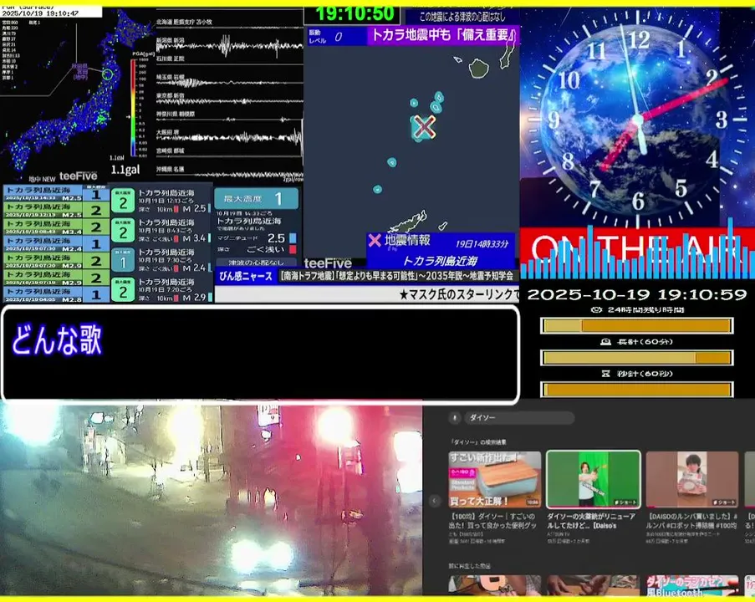This screenshot has width=755, height=602.
Task: Select list row 2025/10/19 08:43 M3.4
Action: [x=56, y=227]
